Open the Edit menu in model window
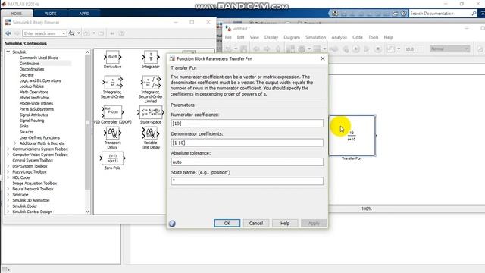This screenshot has height=273, width=485. tap(240, 37)
